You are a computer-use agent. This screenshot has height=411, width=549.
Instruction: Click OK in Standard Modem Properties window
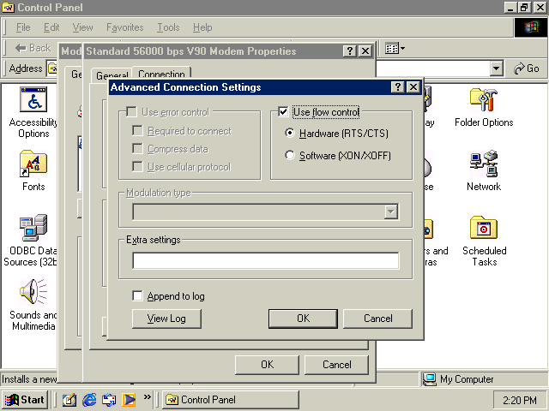pos(267,365)
